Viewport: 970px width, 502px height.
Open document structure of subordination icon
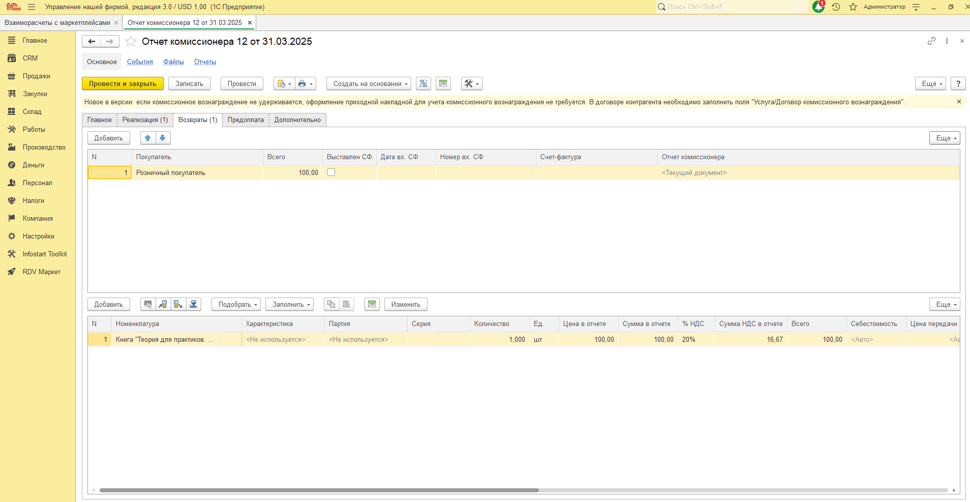tap(423, 83)
